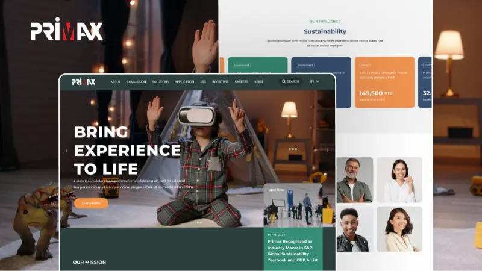The height and width of the screenshot is (271, 482).
Task: Click the search magnifier icon
Action: [284, 81]
